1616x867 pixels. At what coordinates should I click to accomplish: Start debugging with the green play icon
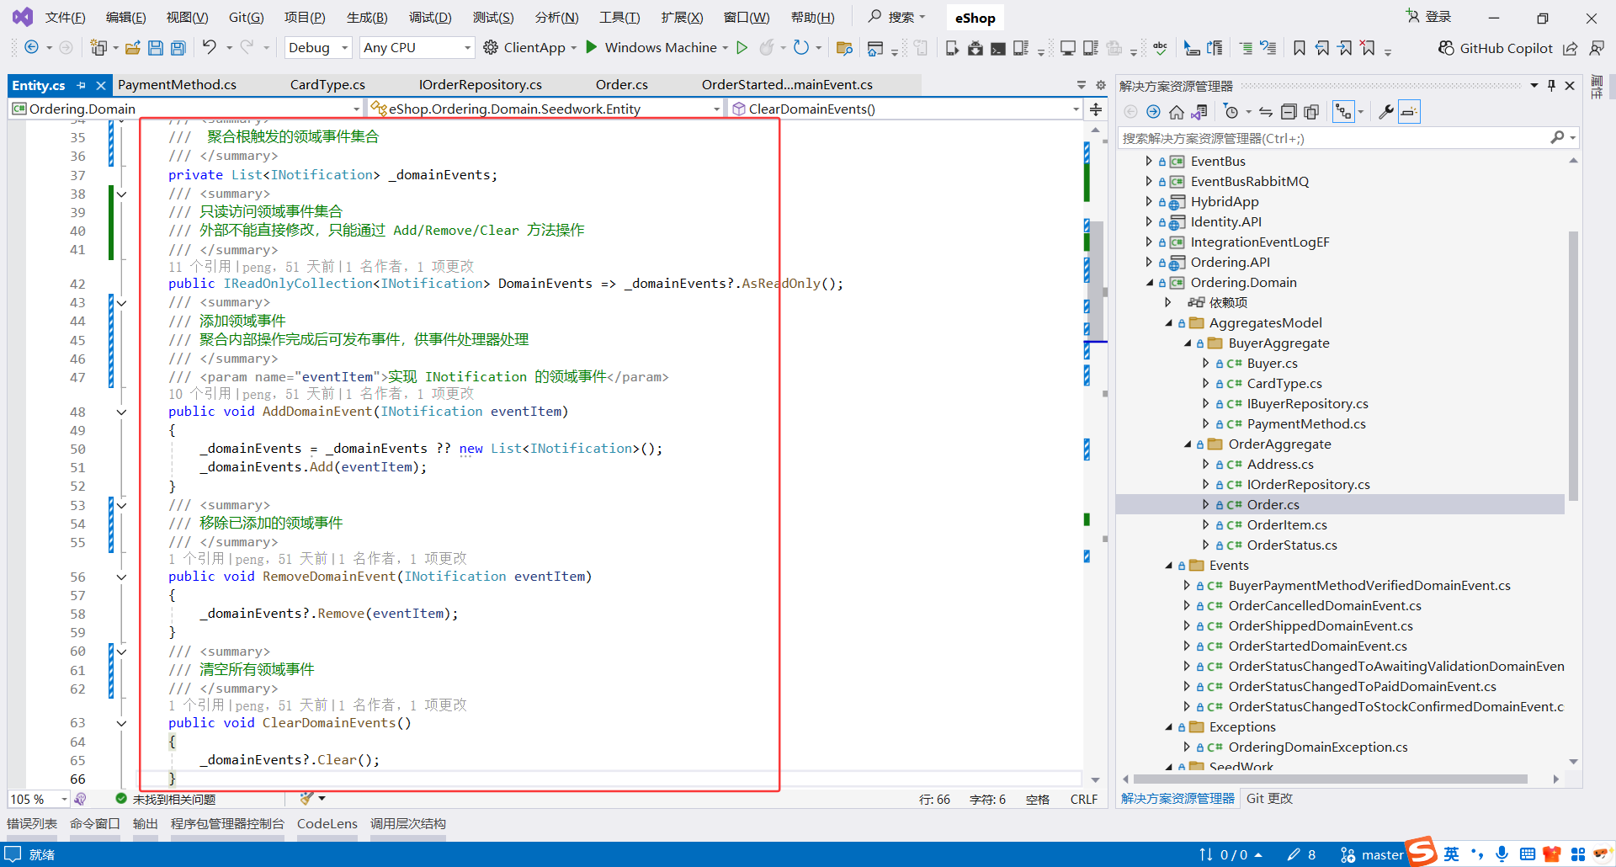coord(592,47)
